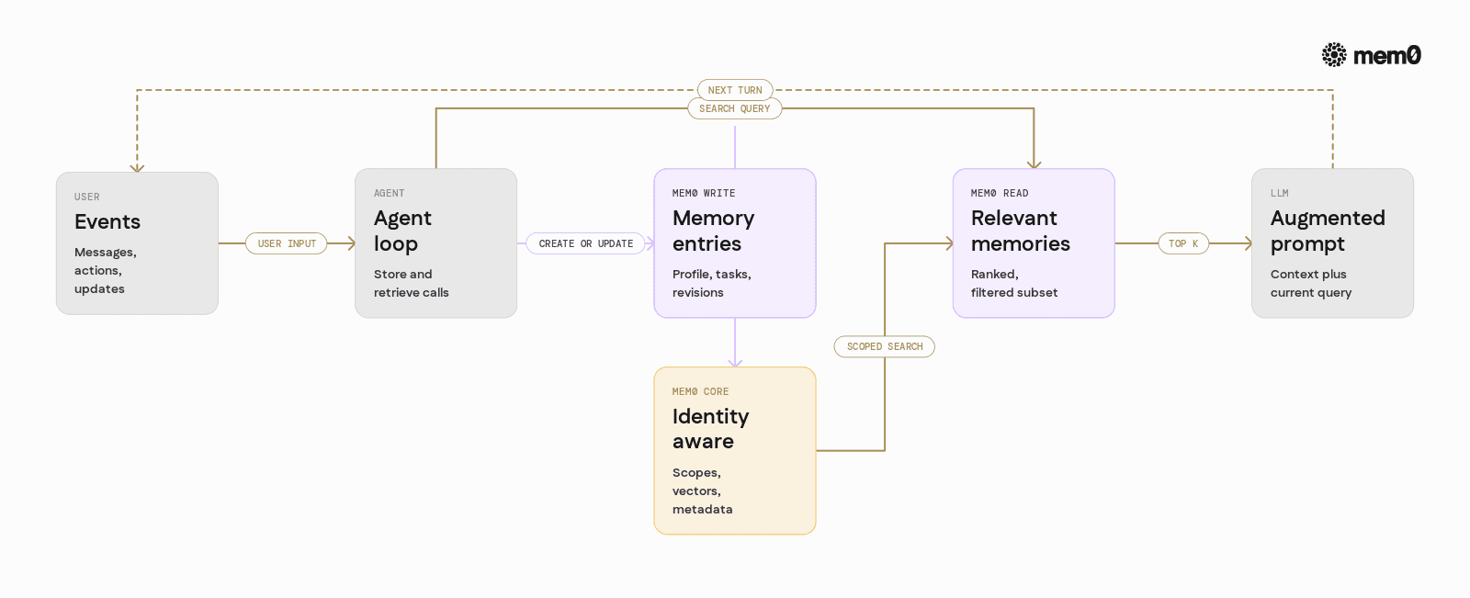Select the Relevant memories box
The image size is (1470, 598).
[1034, 243]
